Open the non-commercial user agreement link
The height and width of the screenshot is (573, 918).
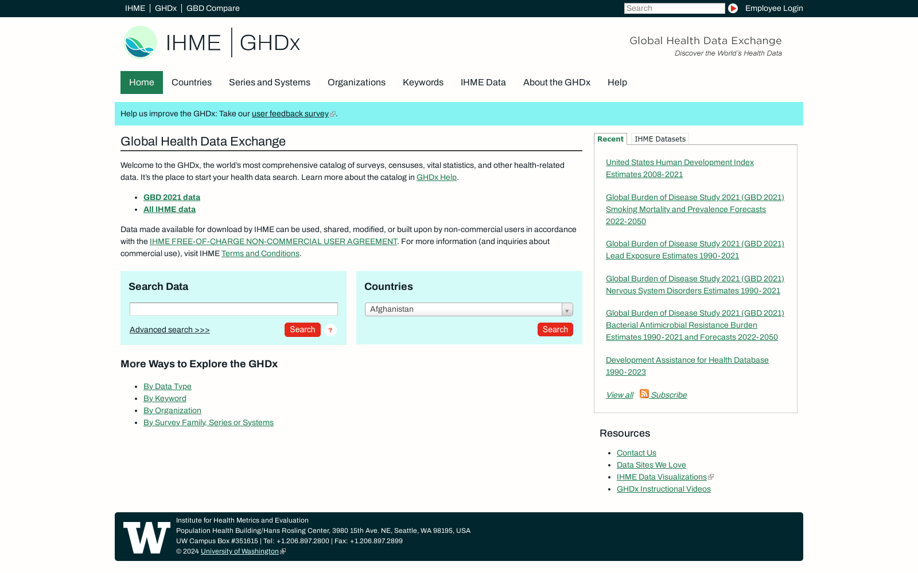coord(273,241)
